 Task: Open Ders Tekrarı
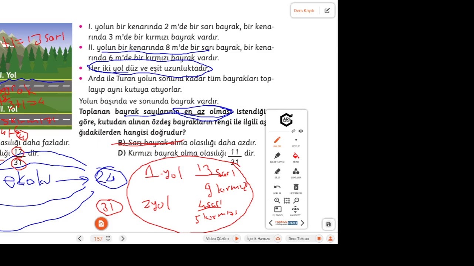tap(304, 239)
